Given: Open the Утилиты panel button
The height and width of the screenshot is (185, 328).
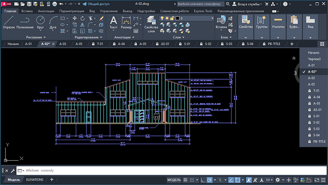Looking at the screenshot, I should [278, 27].
